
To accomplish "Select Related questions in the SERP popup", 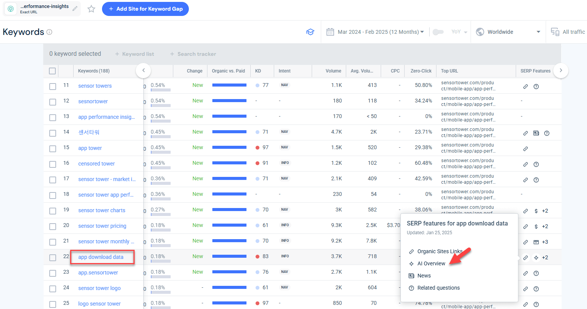I will tap(438, 288).
